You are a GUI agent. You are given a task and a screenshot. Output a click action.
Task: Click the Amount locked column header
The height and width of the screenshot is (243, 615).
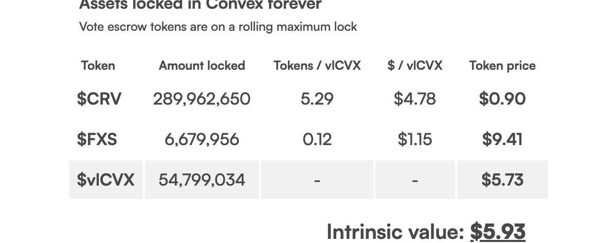coord(202,66)
